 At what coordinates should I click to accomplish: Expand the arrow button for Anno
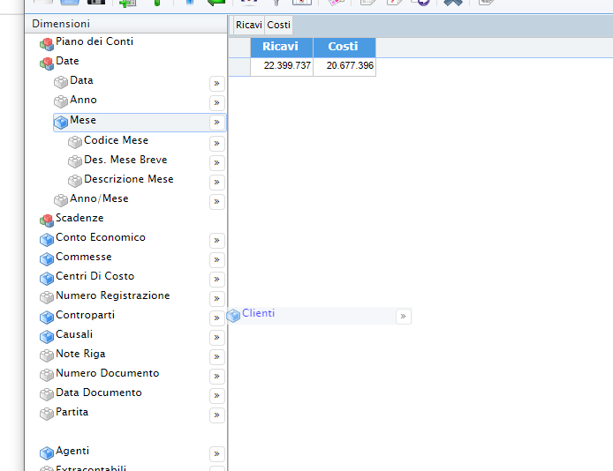point(216,103)
